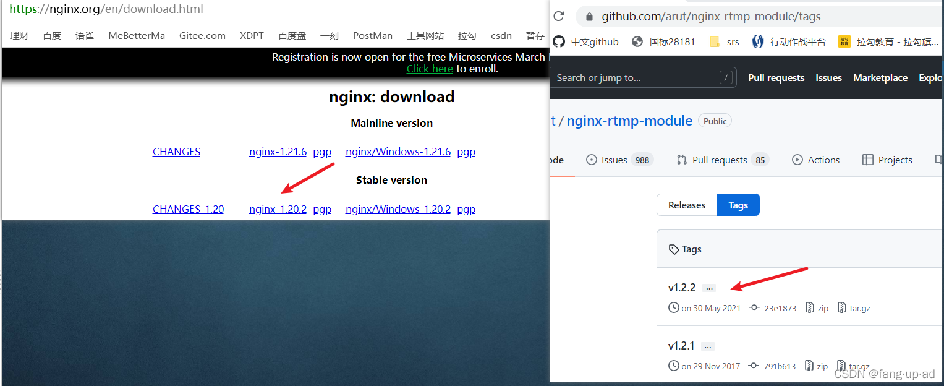Open the CHANGES-1.20 link
Screen dimensions: 944x386
click(x=188, y=209)
